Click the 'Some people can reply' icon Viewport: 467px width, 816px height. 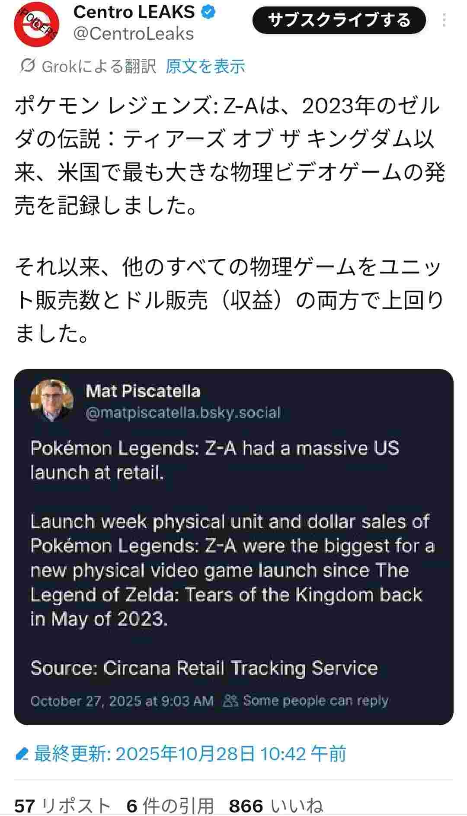tap(230, 700)
